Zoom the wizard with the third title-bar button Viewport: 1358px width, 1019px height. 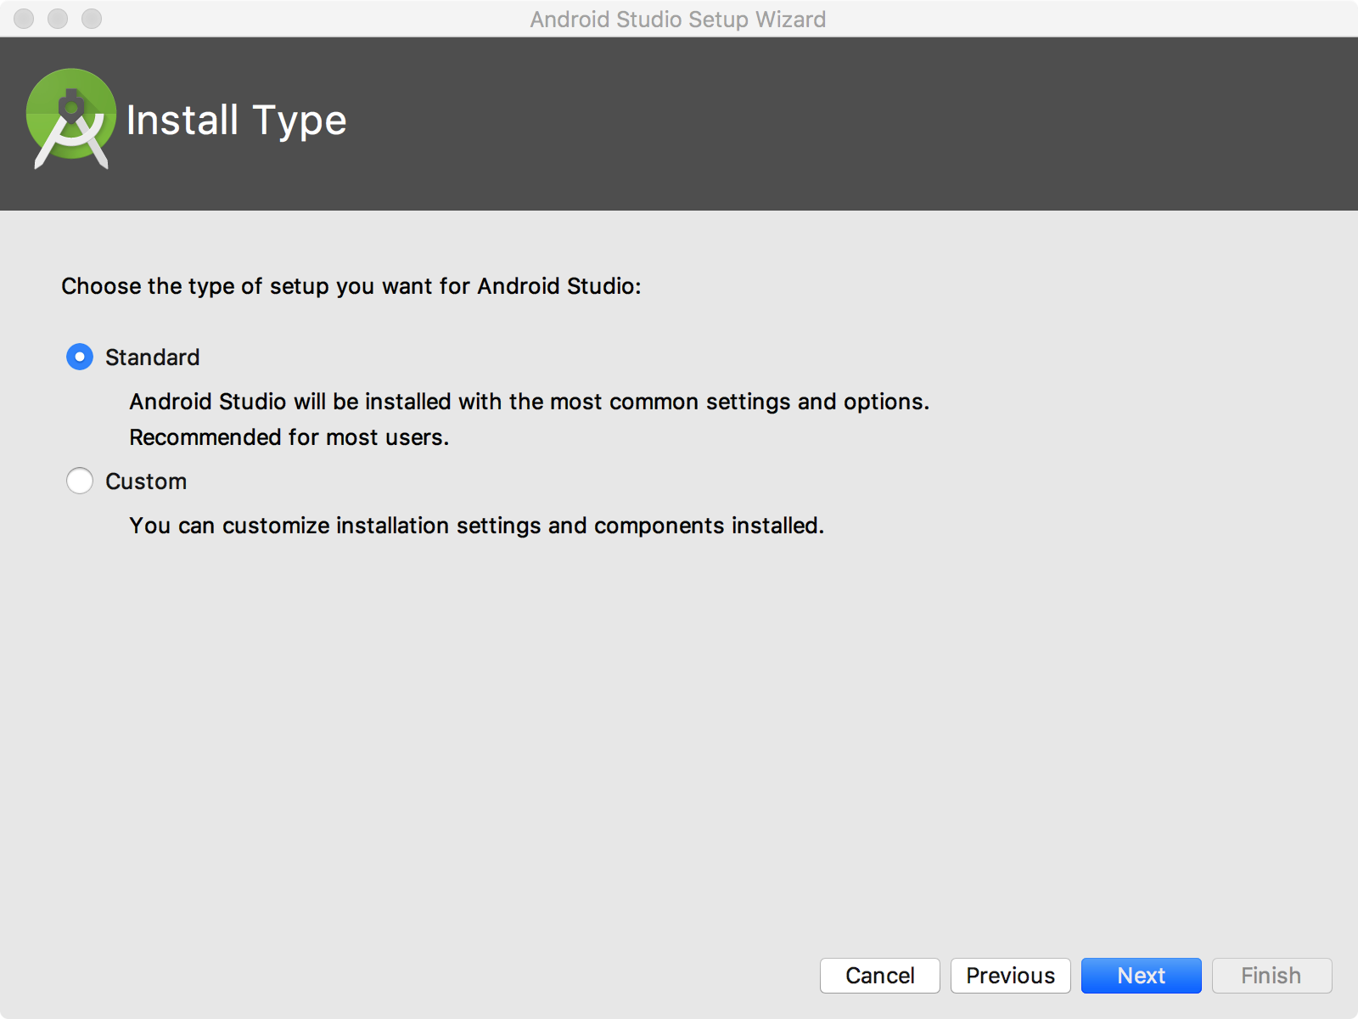click(92, 18)
